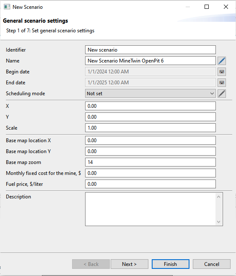Viewport: 236px width, 276px height.
Task: Click the Description scrollbar down arrow
Action: coord(218,222)
